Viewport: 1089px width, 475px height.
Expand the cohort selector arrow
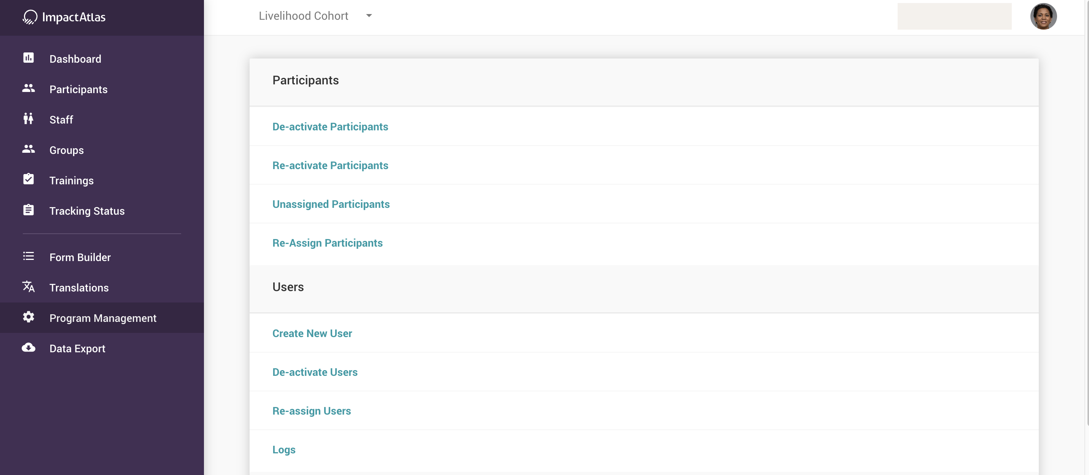[368, 16]
